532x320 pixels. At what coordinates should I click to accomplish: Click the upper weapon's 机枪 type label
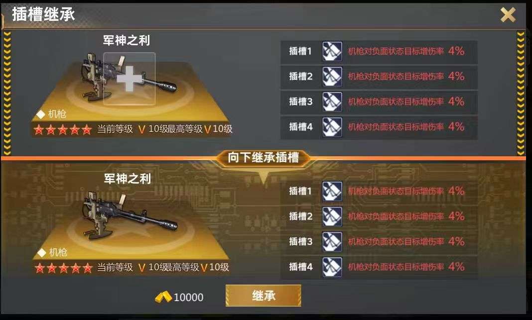pos(57,114)
